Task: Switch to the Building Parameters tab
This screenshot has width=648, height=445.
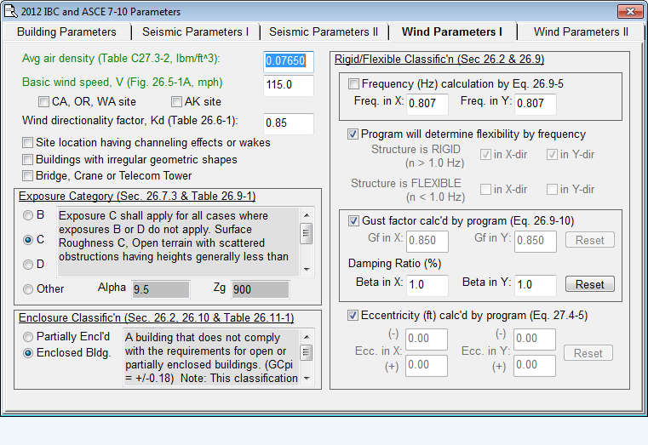Action: pos(66,31)
